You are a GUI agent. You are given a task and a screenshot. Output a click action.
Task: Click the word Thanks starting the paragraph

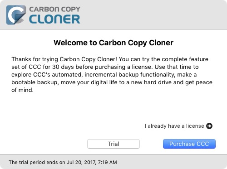point(21,59)
